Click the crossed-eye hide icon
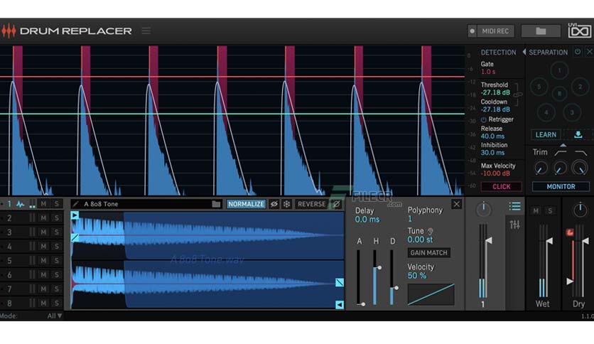Image resolution: width=594 pixels, height=344 pixels. click(274, 204)
